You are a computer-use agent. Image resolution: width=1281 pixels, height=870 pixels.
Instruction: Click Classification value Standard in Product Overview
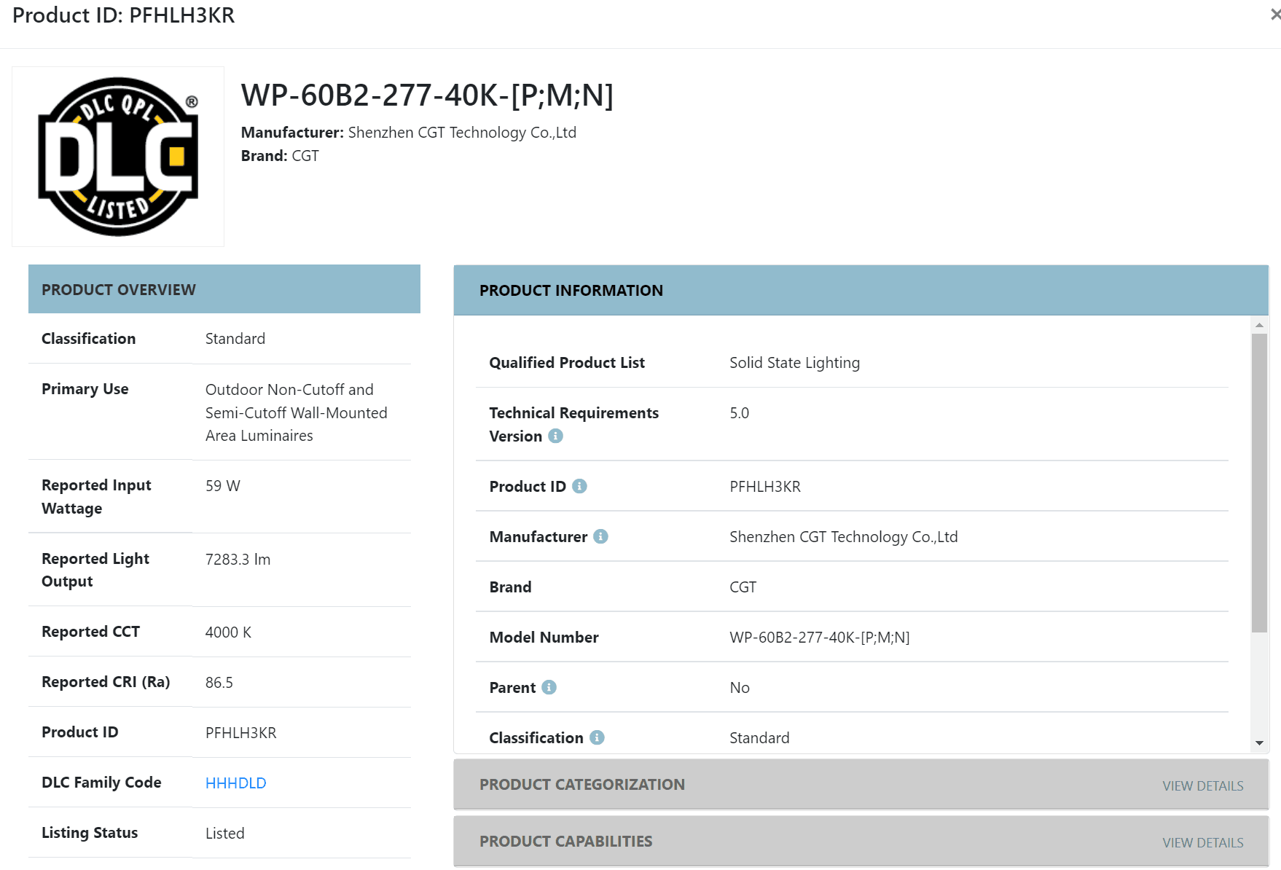235,339
